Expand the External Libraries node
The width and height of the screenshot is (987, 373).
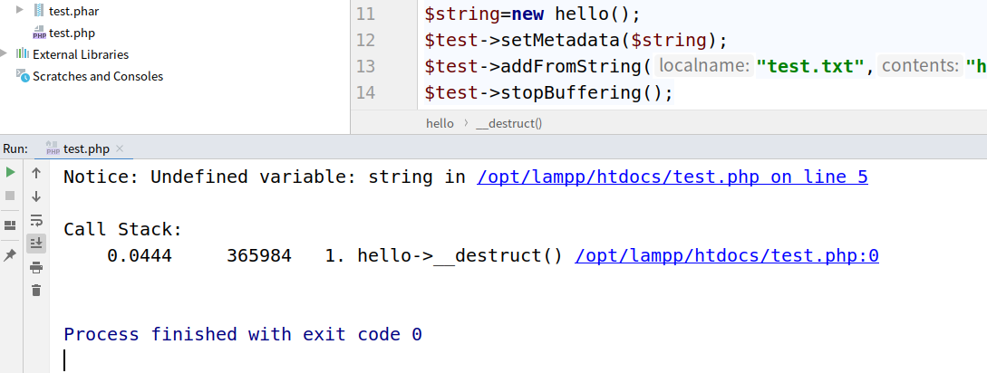click(x=5, y=54)
